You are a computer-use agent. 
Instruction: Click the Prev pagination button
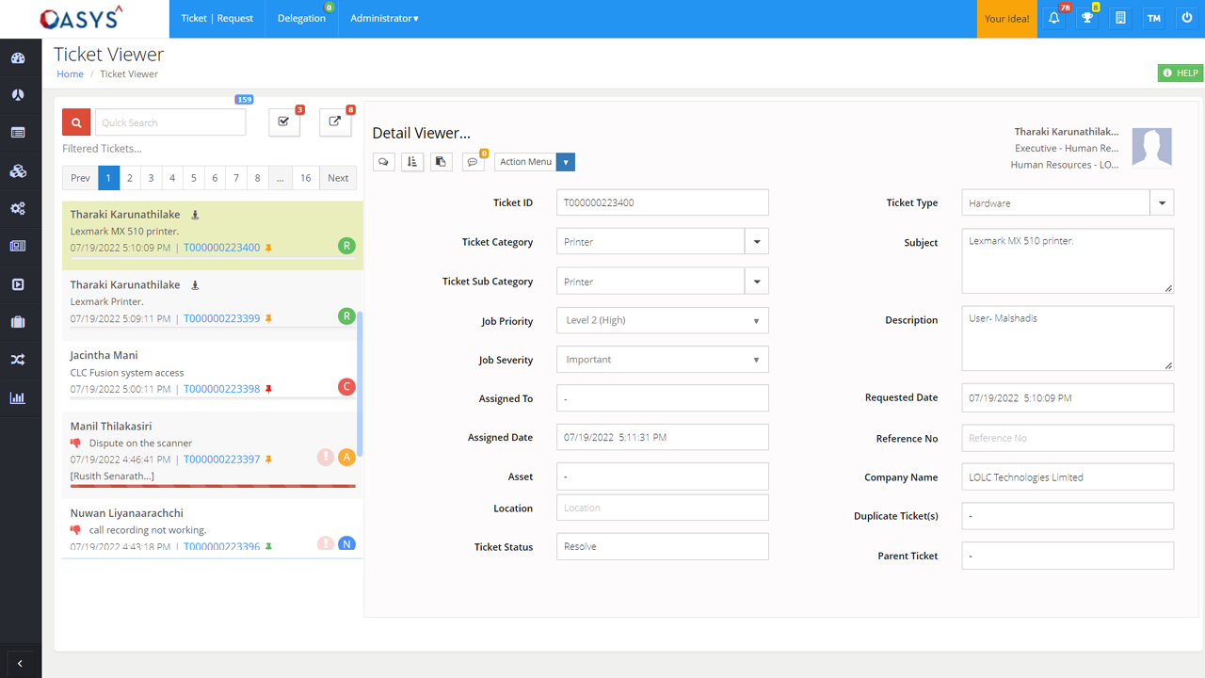click(80, 178)
